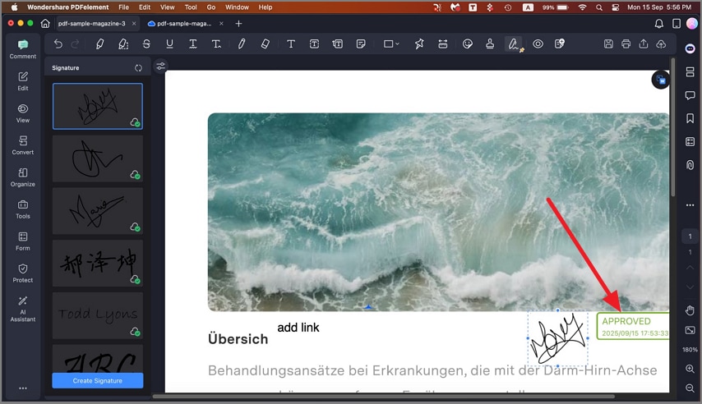Open the Tools panel in sidebar
The width and height of the screenshot is (702, 404).
pyautogui.click(x=23, y=209)
